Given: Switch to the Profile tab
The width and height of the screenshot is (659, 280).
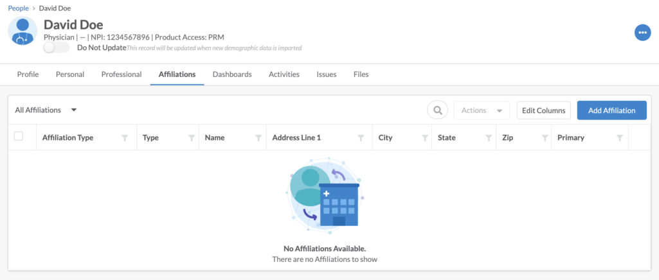Looking at the screenshot, I should 28,74.
